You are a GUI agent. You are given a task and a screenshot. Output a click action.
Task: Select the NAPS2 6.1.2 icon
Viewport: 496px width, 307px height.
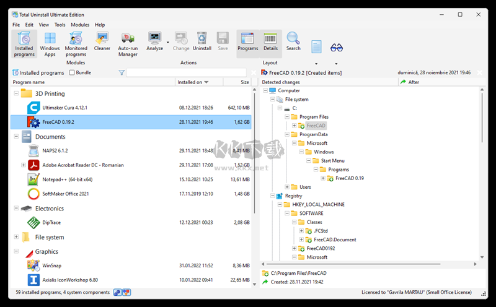point(33,150)
